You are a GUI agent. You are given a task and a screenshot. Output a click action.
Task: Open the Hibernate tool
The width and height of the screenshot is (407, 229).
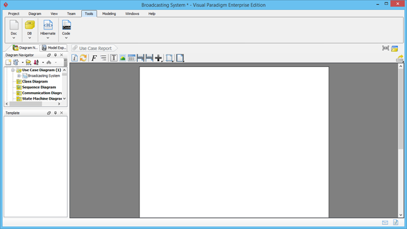pyautogui.click(x=47, y=28)
